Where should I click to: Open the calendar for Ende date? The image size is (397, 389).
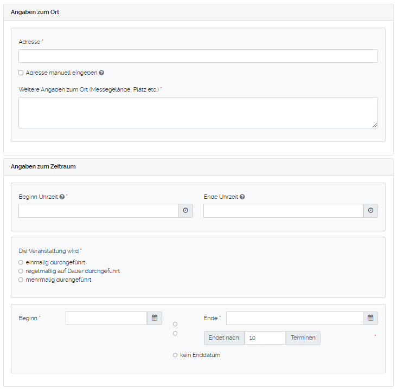370,318
